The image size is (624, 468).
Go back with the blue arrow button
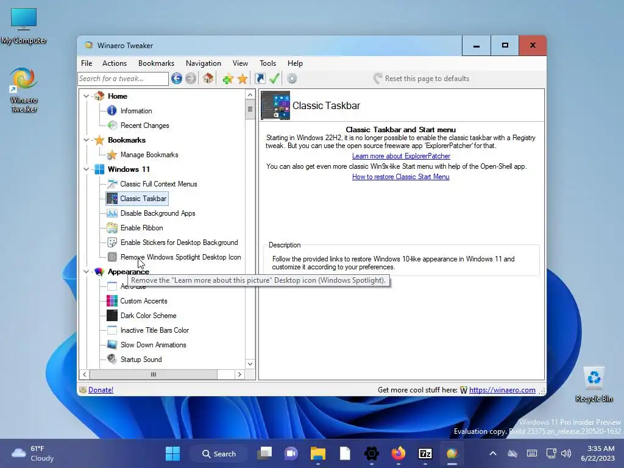tap(177, 79)
